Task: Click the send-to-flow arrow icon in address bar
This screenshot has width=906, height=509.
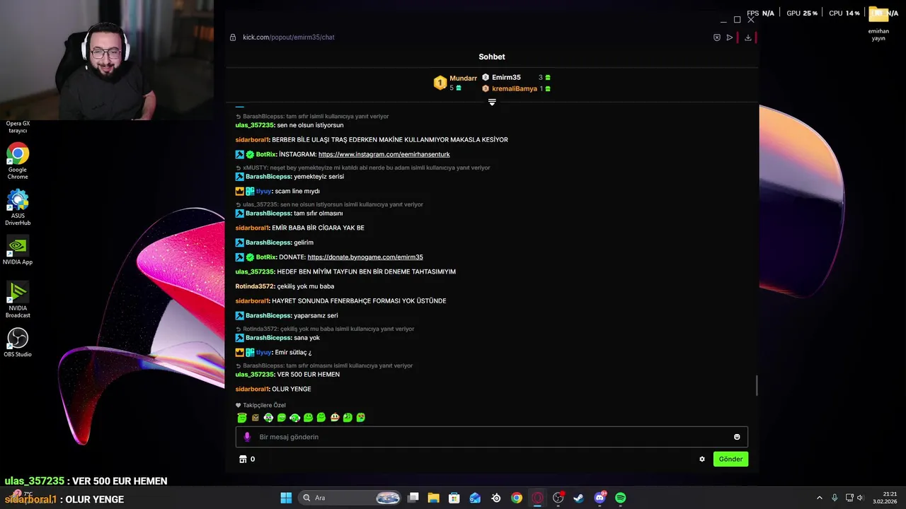Action: tap(729, 37)
